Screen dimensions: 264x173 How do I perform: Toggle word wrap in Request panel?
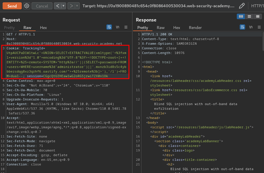[x=109, y=27]
